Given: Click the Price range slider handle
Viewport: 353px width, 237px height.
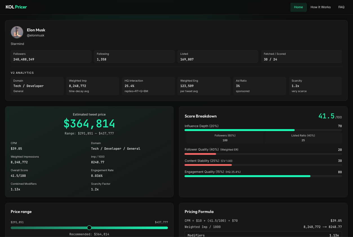Looking at the screenshot, I should pyautogui.click(x=89, y=228).
